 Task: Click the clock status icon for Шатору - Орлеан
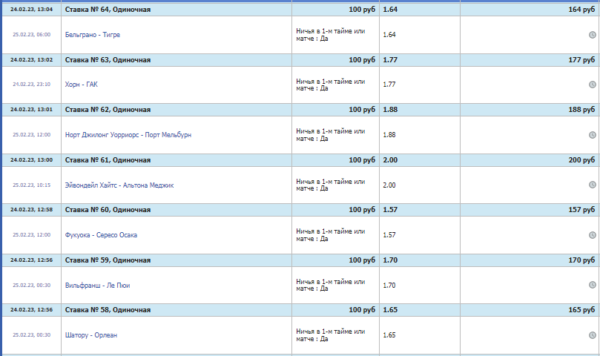click(592, 335)
